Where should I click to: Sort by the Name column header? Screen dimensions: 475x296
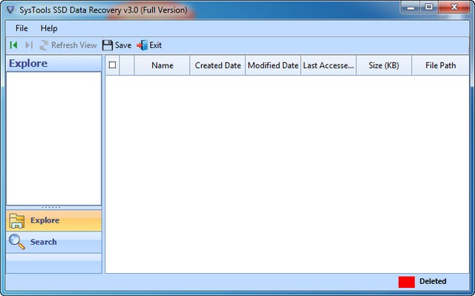(x=163, y=65)
